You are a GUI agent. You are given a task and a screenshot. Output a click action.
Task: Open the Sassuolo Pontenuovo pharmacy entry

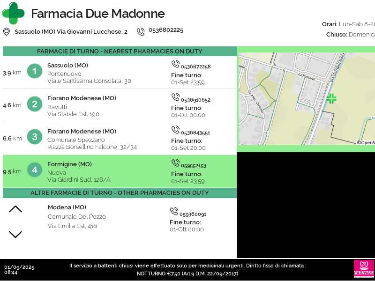tap(89, 73)
